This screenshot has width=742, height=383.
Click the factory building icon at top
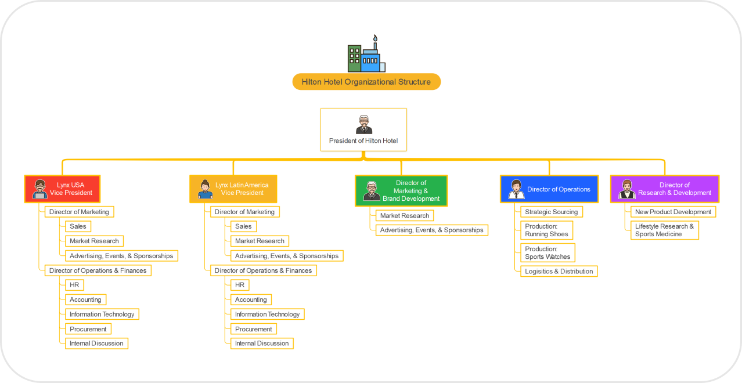[366, 53]
